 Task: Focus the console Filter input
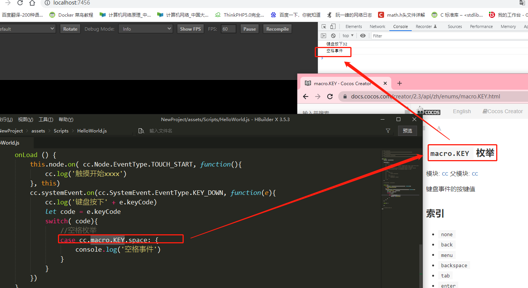point(450,36)
